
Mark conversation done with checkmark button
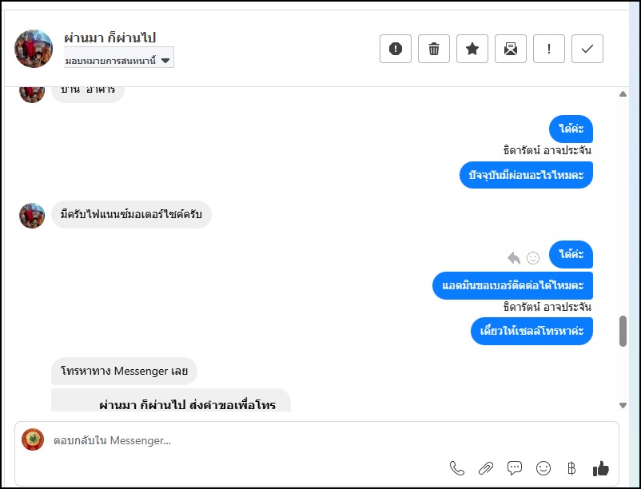coord(587,49)
